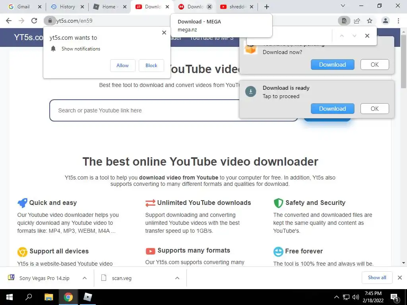Open File Explorer from taskbar

coord(48,297)
